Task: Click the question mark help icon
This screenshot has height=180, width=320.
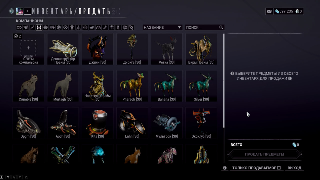Action: pyautogui.click(x=8, y=177)
